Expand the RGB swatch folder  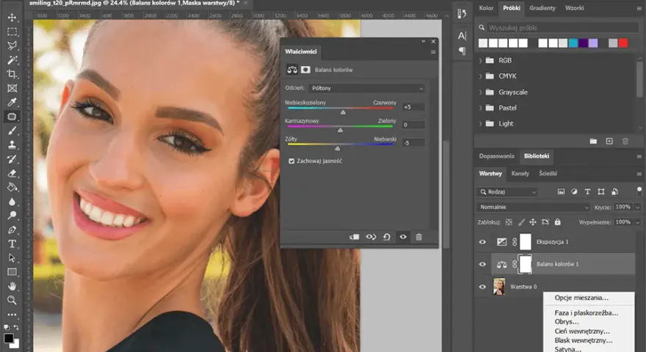pyautogui.click(x=480, y=61)
